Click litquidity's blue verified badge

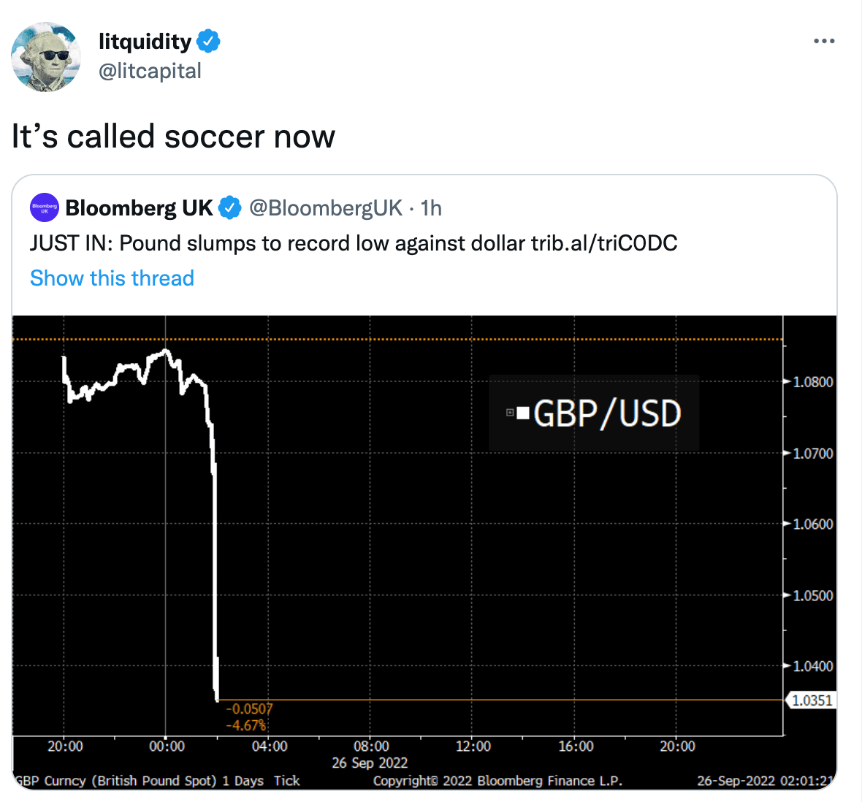pyautogui.click(x=208, y=41)
